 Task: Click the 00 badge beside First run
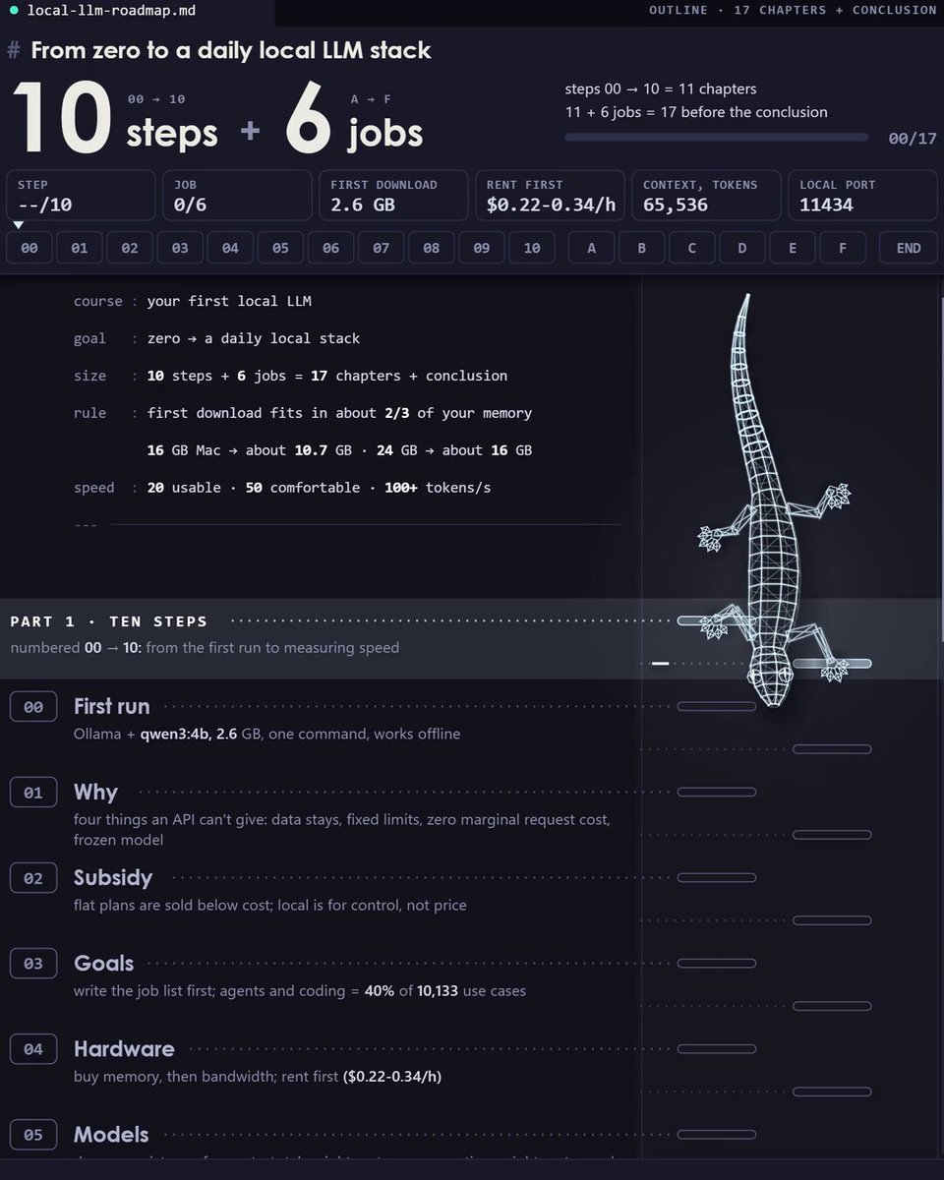(x=33, y=707)
